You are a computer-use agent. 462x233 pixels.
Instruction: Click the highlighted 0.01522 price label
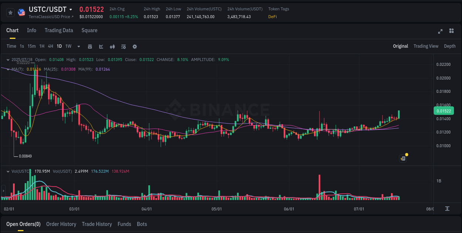coord(443,111)
